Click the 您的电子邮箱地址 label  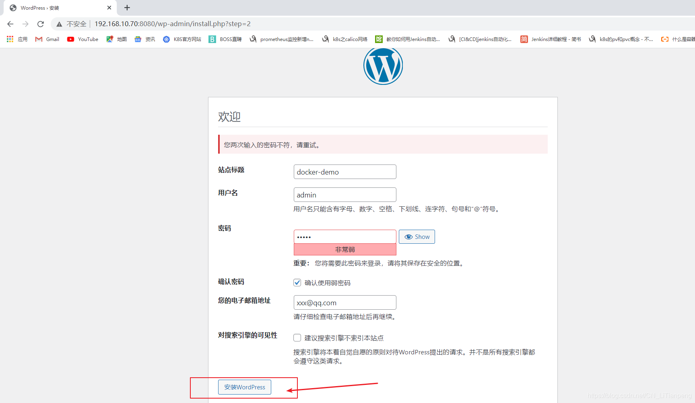(244, 300)
